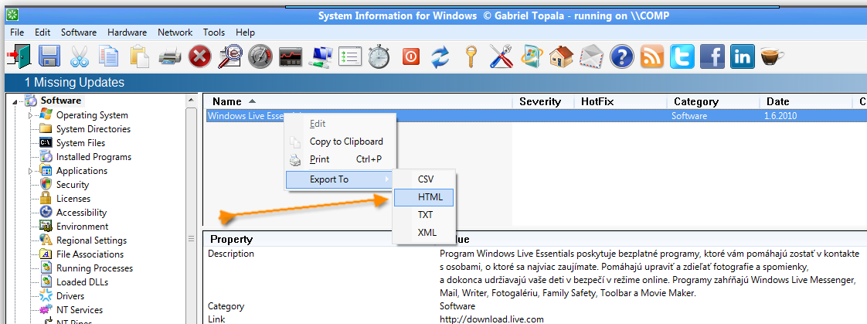Click the LinkedIn icon
This screenshot has width=867, height=324.
coord(742,56)
